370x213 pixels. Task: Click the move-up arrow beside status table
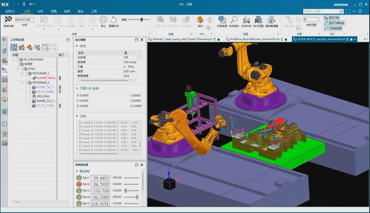pyautogui.click(x=140, y=53)
